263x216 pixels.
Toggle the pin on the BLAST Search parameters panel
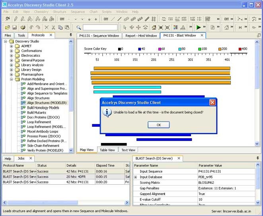click(258, 158)
